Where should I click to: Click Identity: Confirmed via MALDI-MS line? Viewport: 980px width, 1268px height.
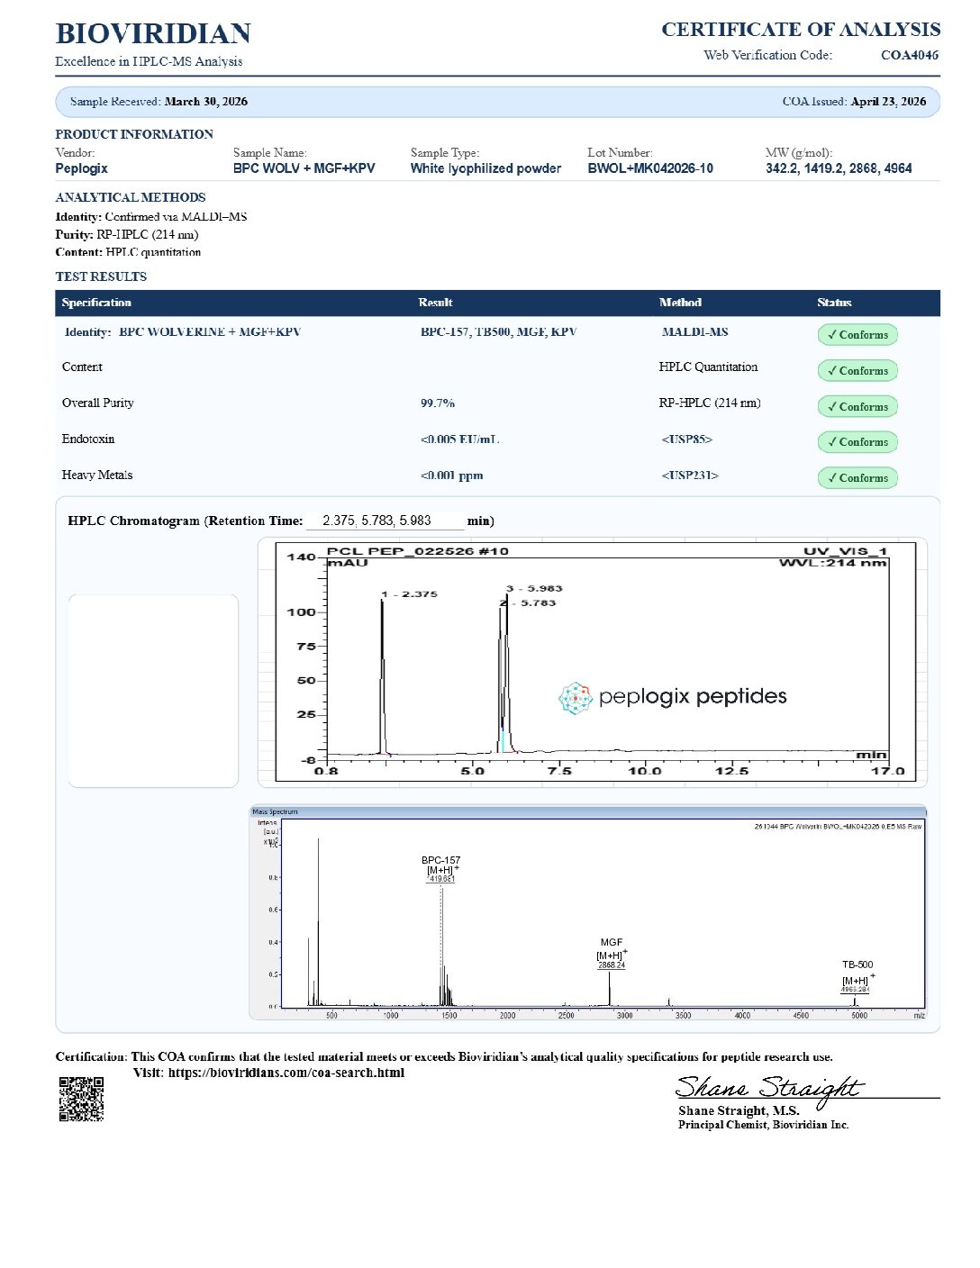[151, 217]
